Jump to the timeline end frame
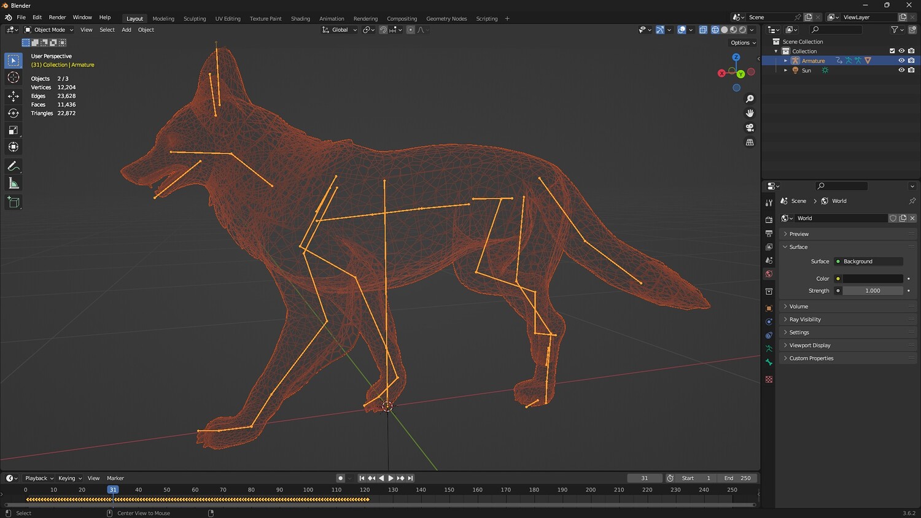 point(411,478)
